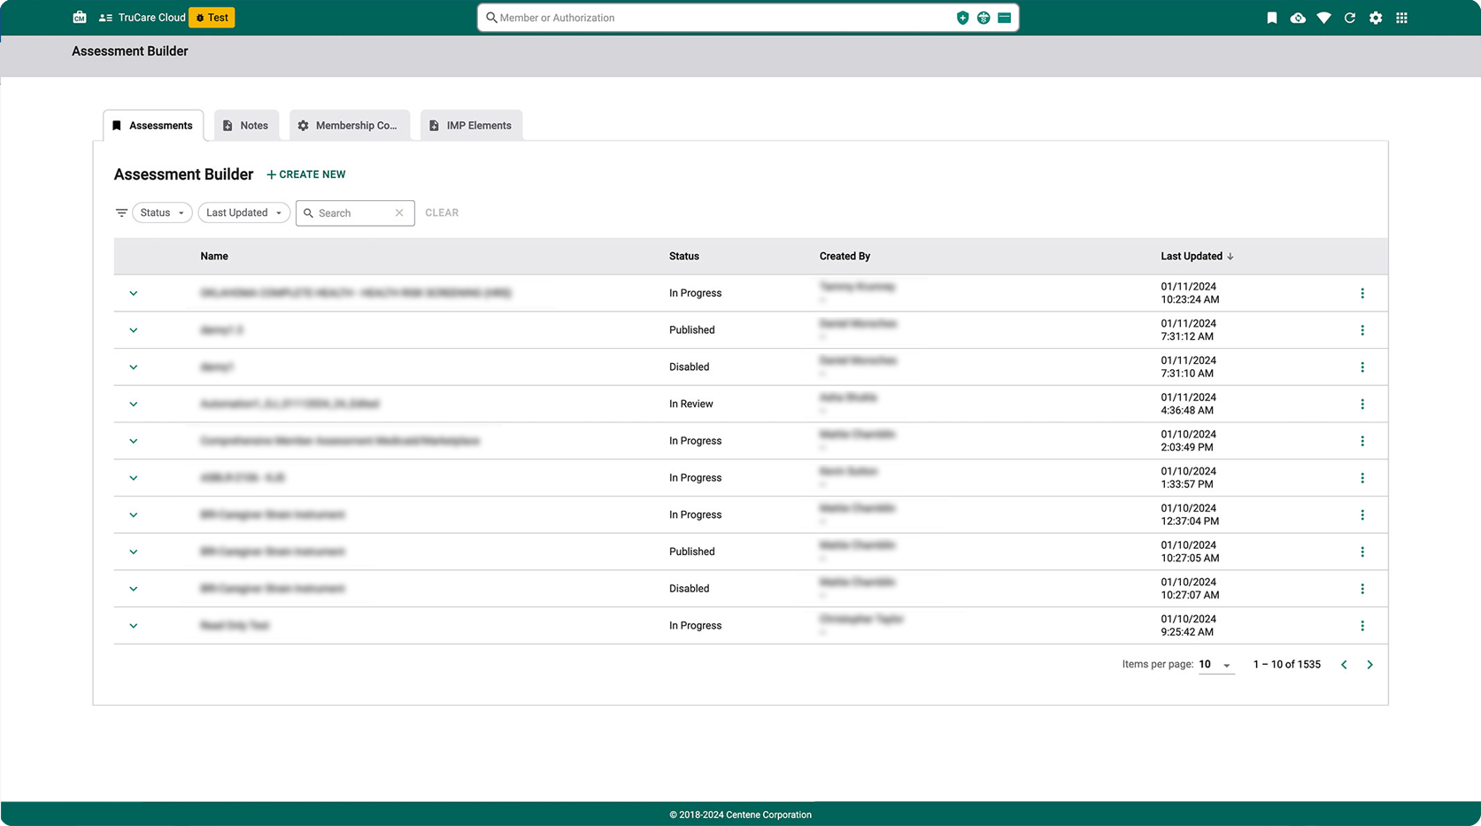1481x826 pixels.
Task: Click the bookmark icon in top bar
Action: pyautogui.click(x=1271, y=18)
